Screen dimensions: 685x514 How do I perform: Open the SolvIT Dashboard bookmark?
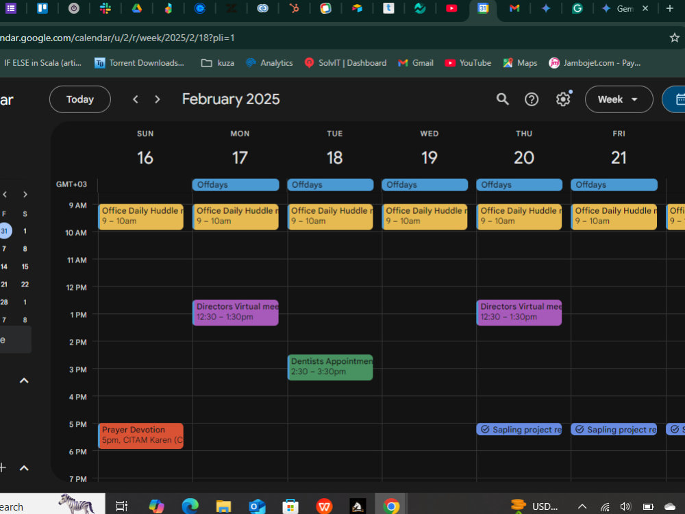pos(345,63)
